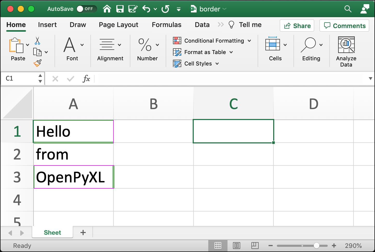Expand the formula bar dropdown arrow

[x=371, y=78]
